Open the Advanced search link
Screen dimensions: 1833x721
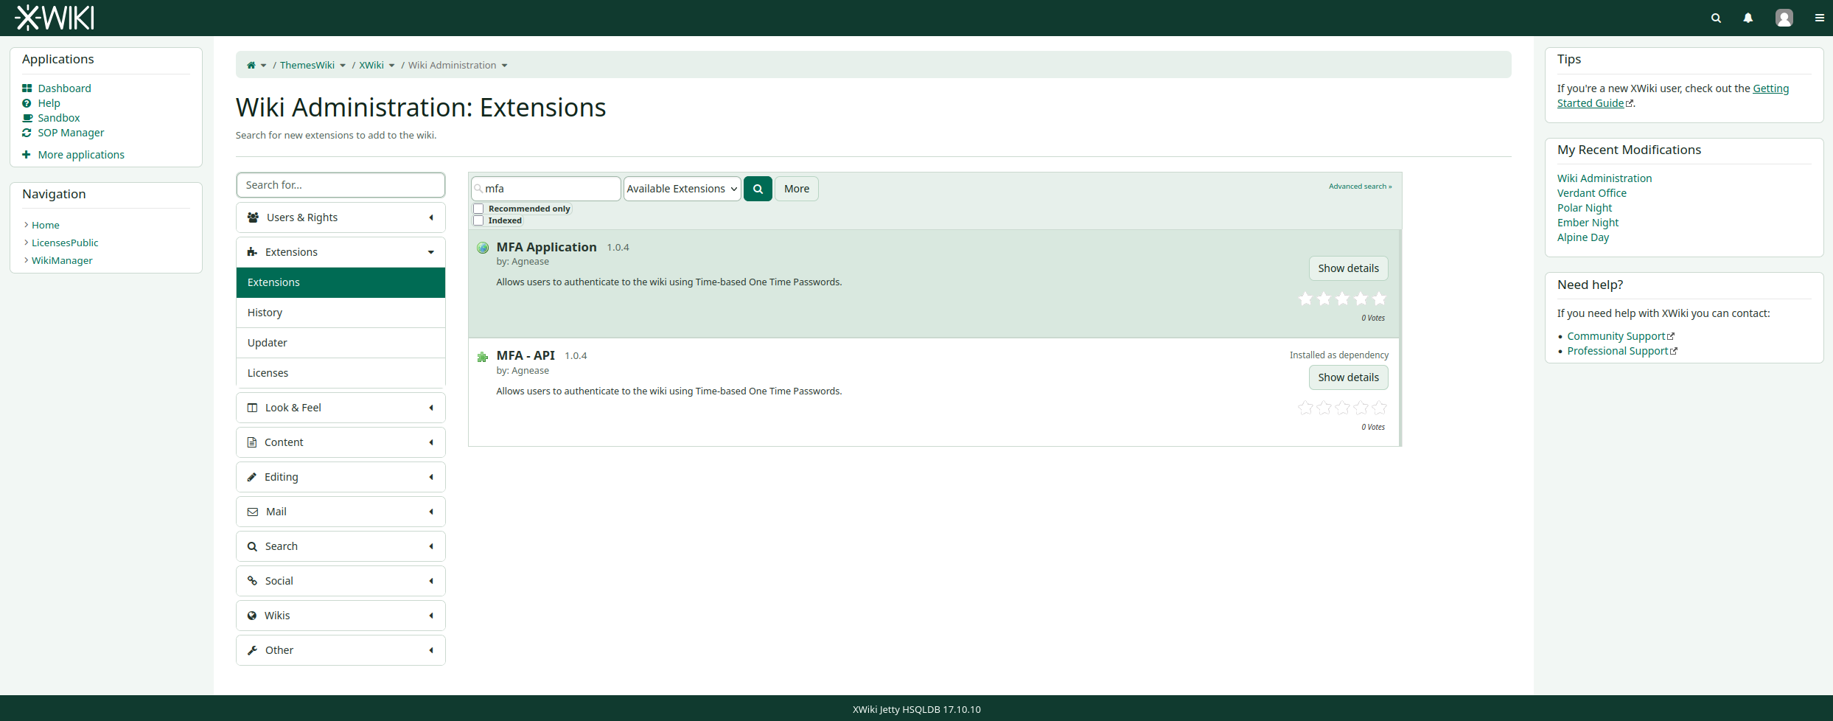click(x=1360, y=187)
